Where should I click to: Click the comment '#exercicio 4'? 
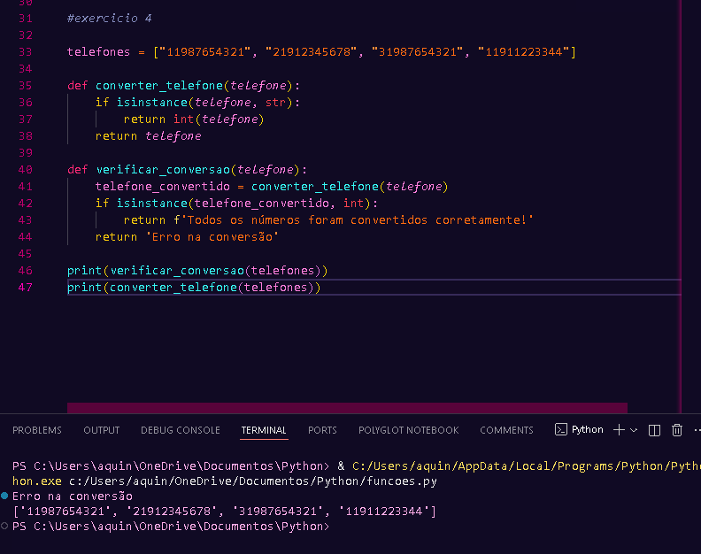pos(110,19)
